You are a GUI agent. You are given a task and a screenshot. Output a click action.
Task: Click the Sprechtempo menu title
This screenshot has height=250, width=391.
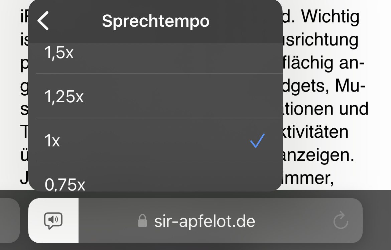155,21
